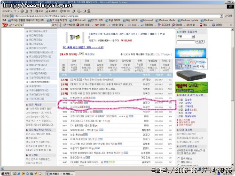Open the Yahoo toolbar mail envelope item
235x176 pixels.
(117, 25)
